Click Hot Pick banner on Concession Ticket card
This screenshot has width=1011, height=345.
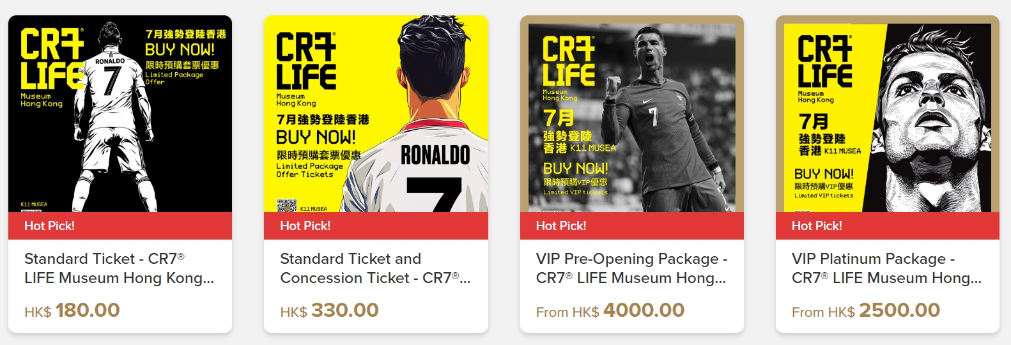[x=376, y=226]
